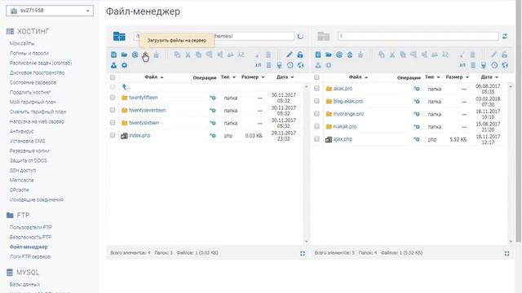Open the sv271958 account dropdown
Viewport: 522px width, 293px height.
(x=50, y=11)
